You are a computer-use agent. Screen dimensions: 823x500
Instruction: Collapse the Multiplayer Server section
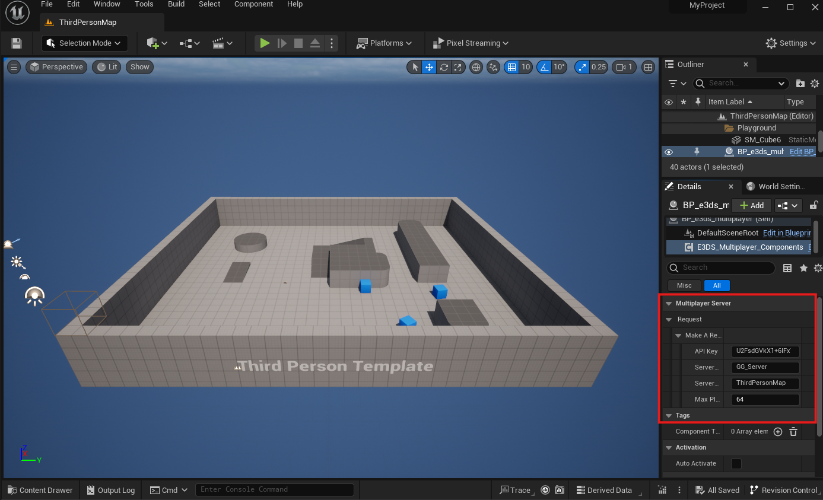point(669,304)
